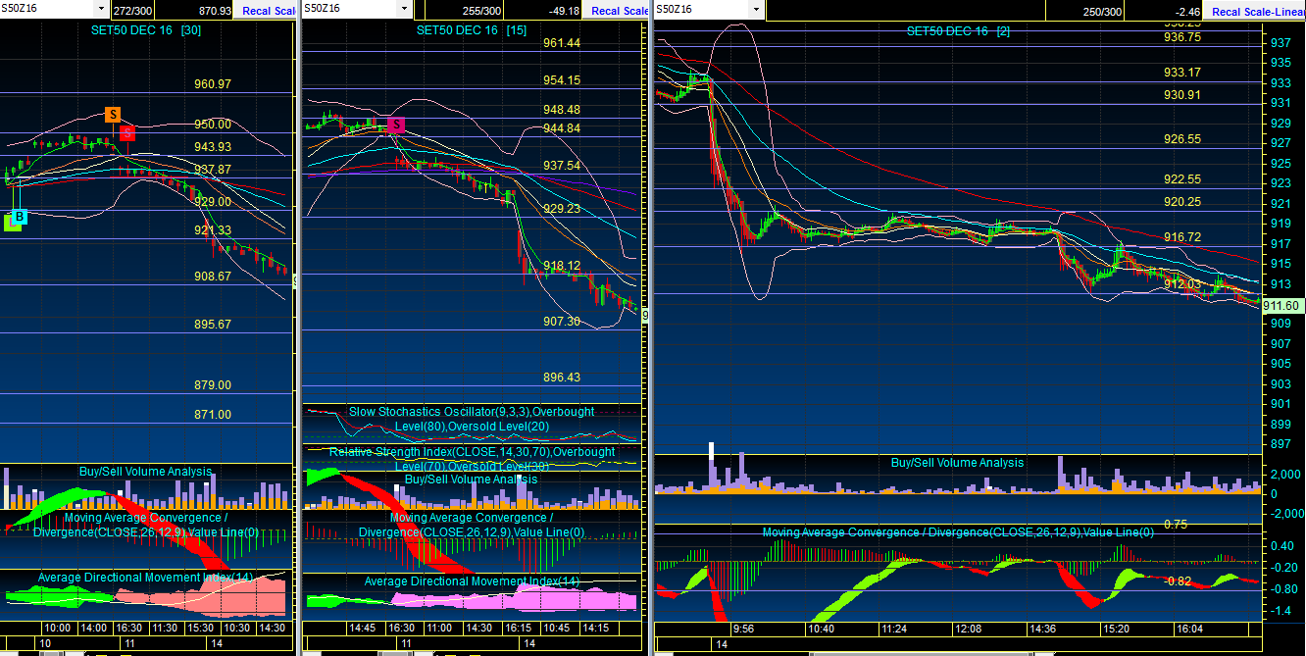Click the 14:45 time label on the 15-minute chart
The height and width of the screenshot is (656, 1306).
[363, 628]
